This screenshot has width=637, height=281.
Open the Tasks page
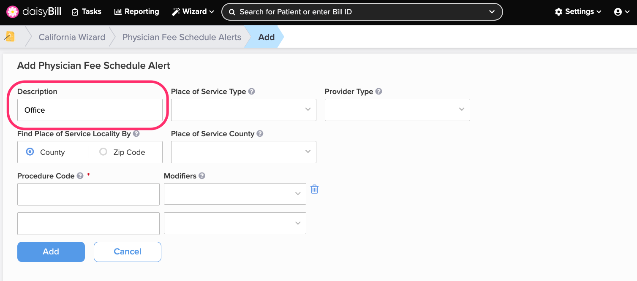[87, 11]
